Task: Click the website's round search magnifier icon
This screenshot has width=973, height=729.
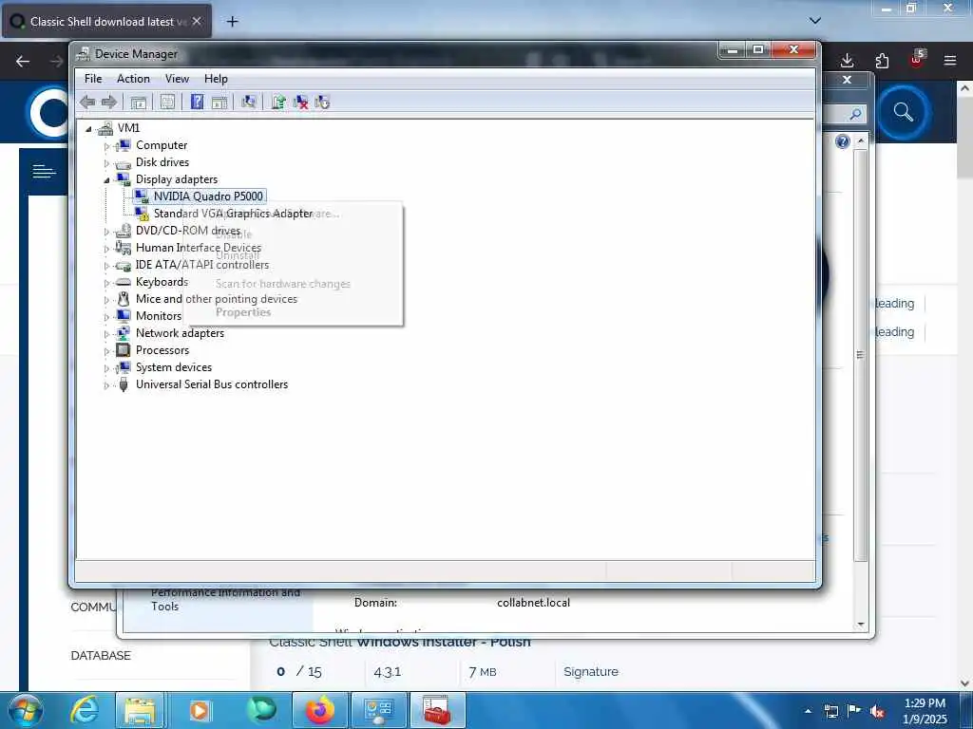Action: click(x=904, y=112)
